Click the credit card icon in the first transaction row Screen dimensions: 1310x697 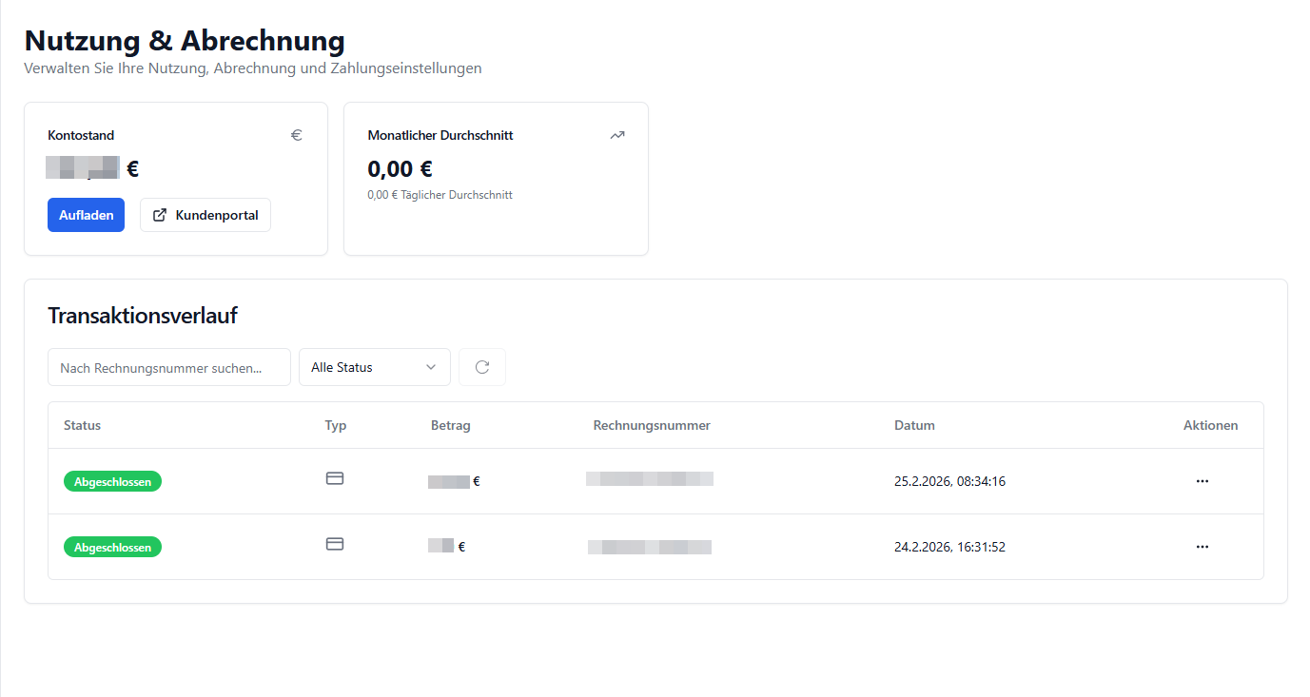pyautogui.click(x=335, y=478)
